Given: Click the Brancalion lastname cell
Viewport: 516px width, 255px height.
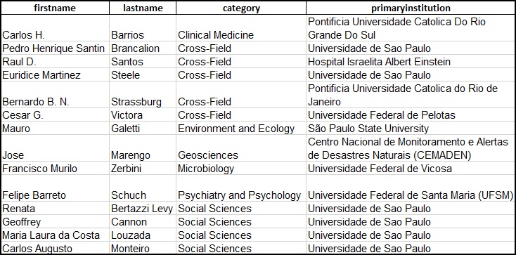Looking at the screenshot, I should (143, 48).
